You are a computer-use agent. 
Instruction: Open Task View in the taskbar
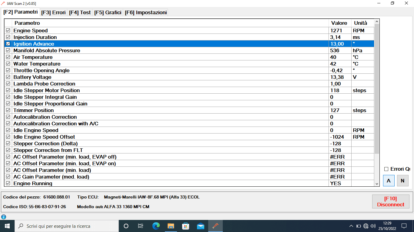click(141, 226)
